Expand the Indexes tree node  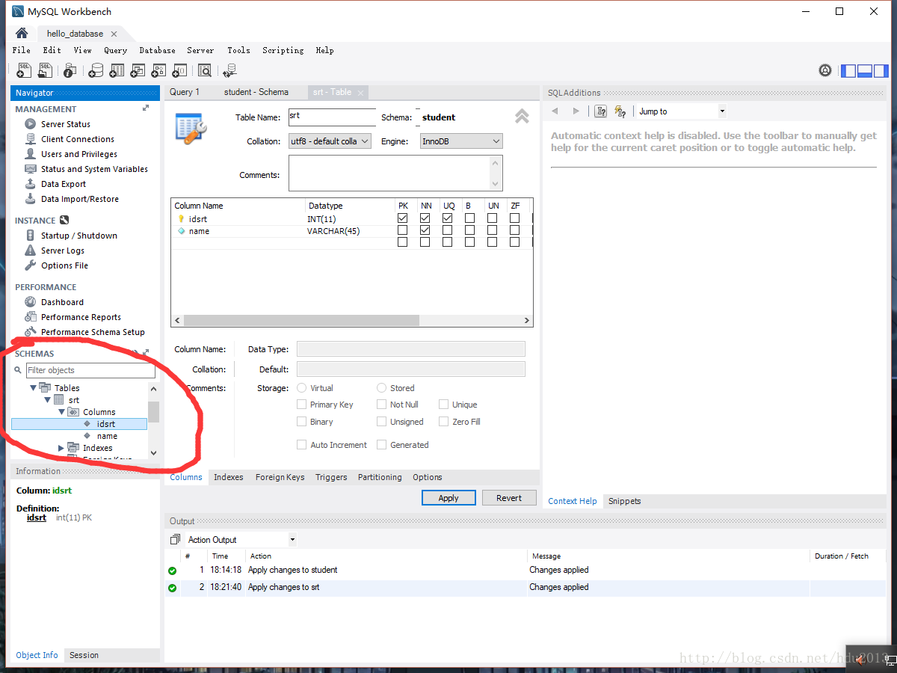click(61, 448)
